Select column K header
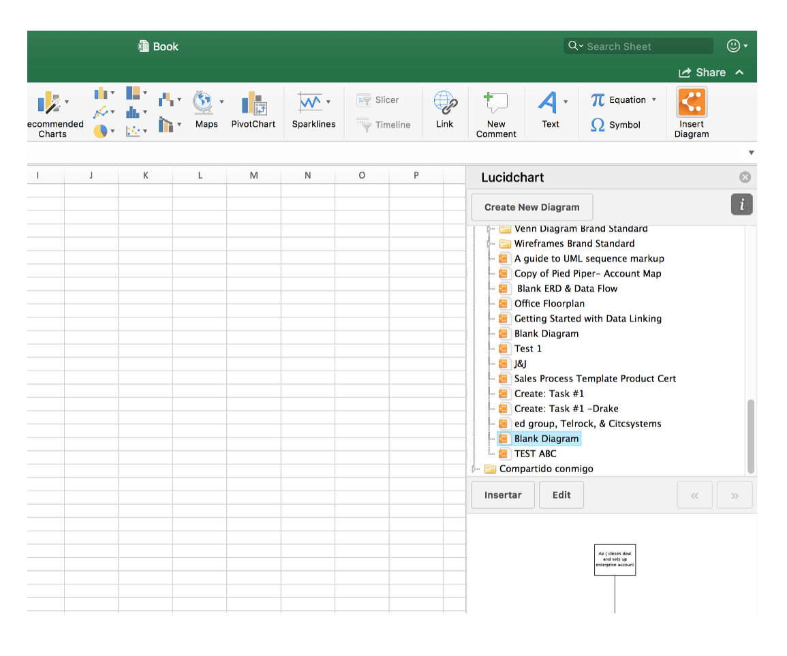787x656 pixels. click(x=146, y=175)
